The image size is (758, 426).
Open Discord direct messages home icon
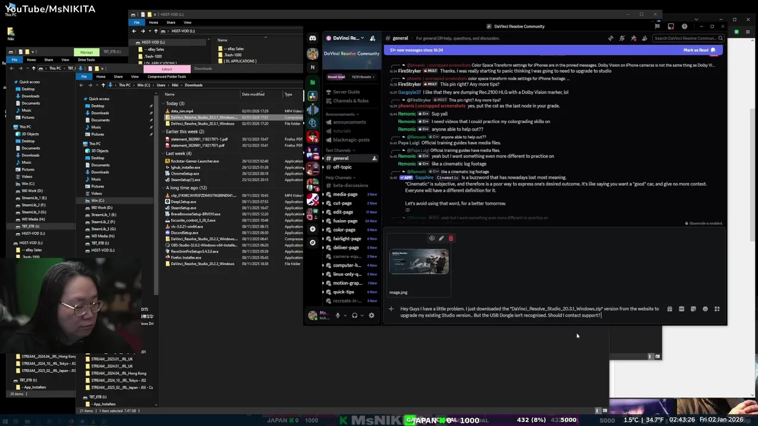[313, 38]
